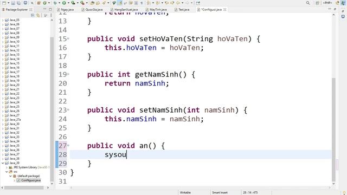Image resolution: width=347 pixels, height=195 pixels.
Task: Click Package Explorer horizontal scrollbar thumb
Action: point(24,187)
